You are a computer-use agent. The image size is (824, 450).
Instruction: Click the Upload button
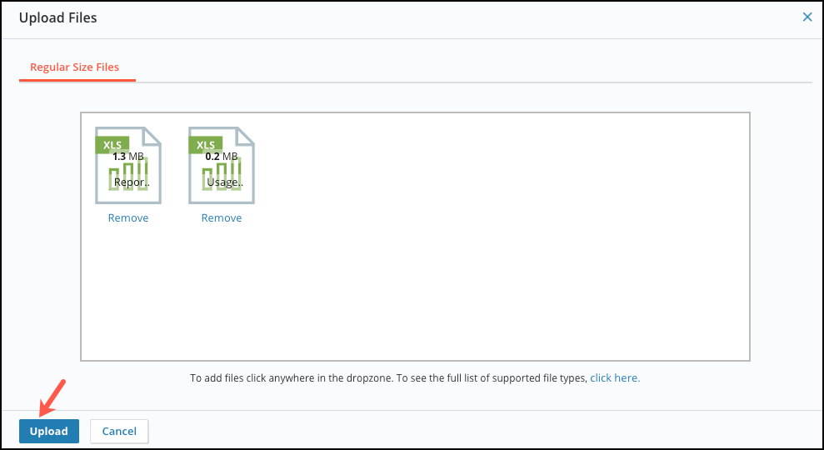pyautogui.click(x=49, y=431)
